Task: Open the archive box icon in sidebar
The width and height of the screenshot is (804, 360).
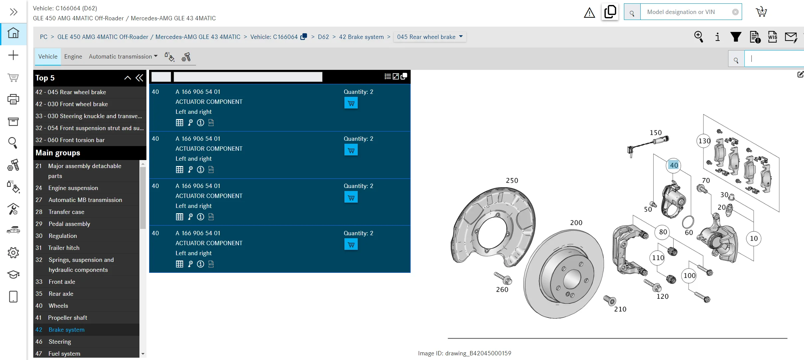Action: (x=13, y=121)
